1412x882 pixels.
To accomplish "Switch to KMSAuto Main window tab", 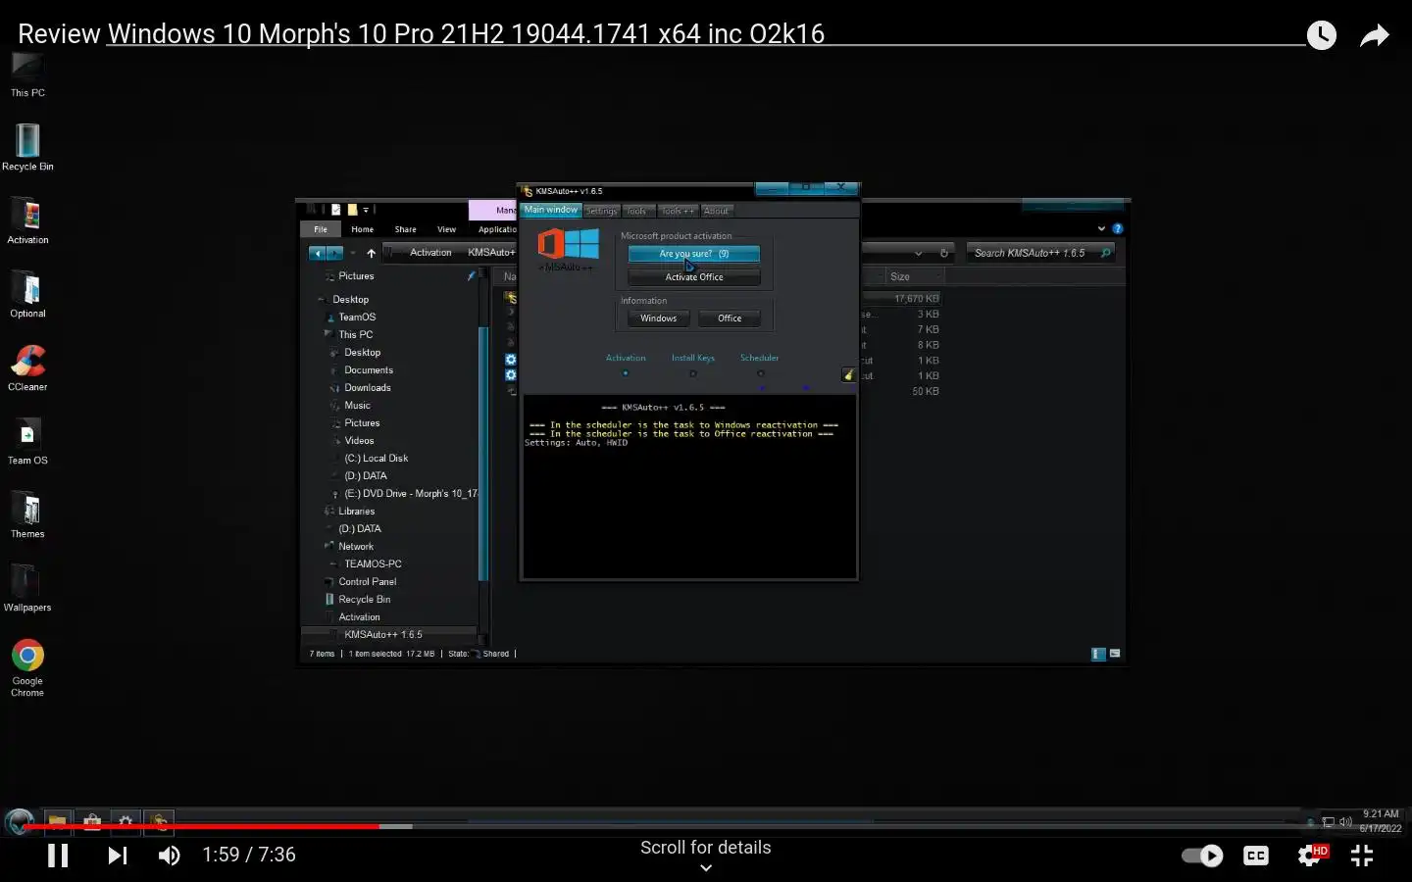I will [551, 210].
